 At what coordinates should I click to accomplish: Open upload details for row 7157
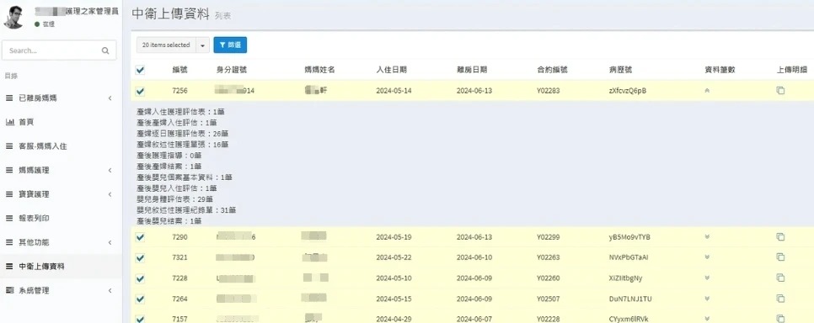click(x=779, y=318)
